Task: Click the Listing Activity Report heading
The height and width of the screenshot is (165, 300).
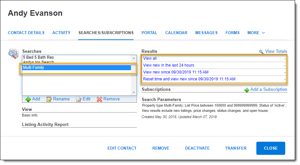Action: [45, 124]
